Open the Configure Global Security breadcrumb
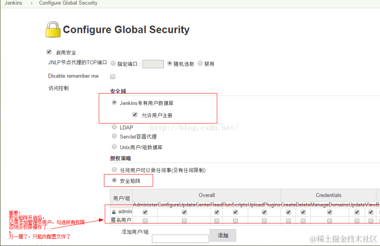Screen dimensions: 380x246 pyautogui.click(x=68, y=3)
